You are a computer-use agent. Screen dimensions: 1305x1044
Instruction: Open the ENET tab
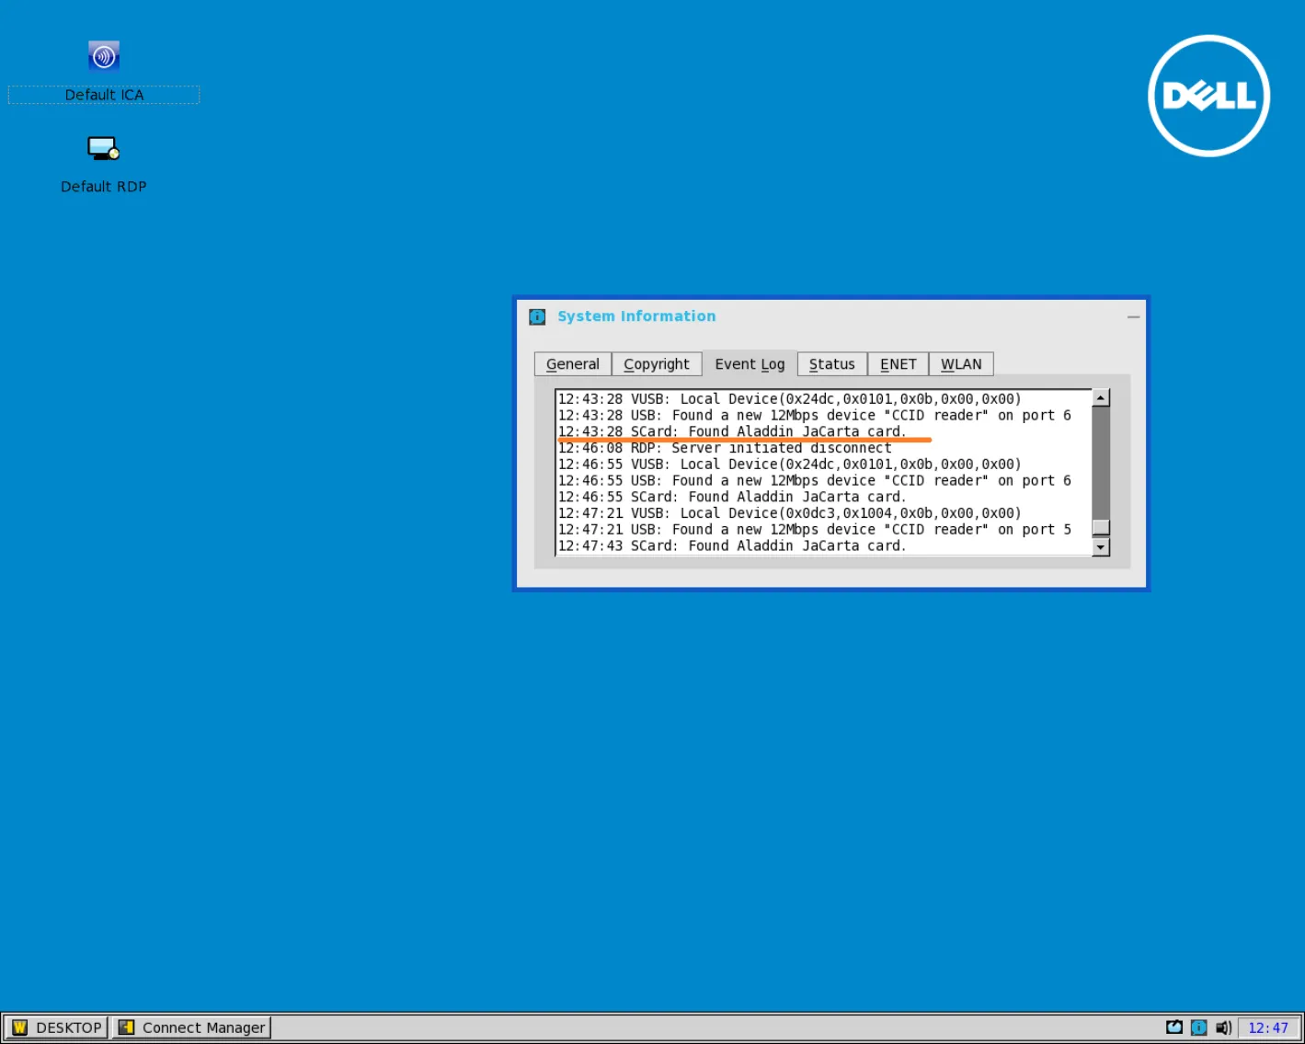pos(899,364)
